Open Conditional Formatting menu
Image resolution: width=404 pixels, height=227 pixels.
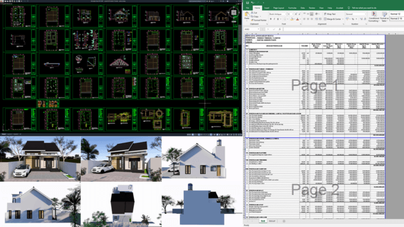click(x=374, y=17)
